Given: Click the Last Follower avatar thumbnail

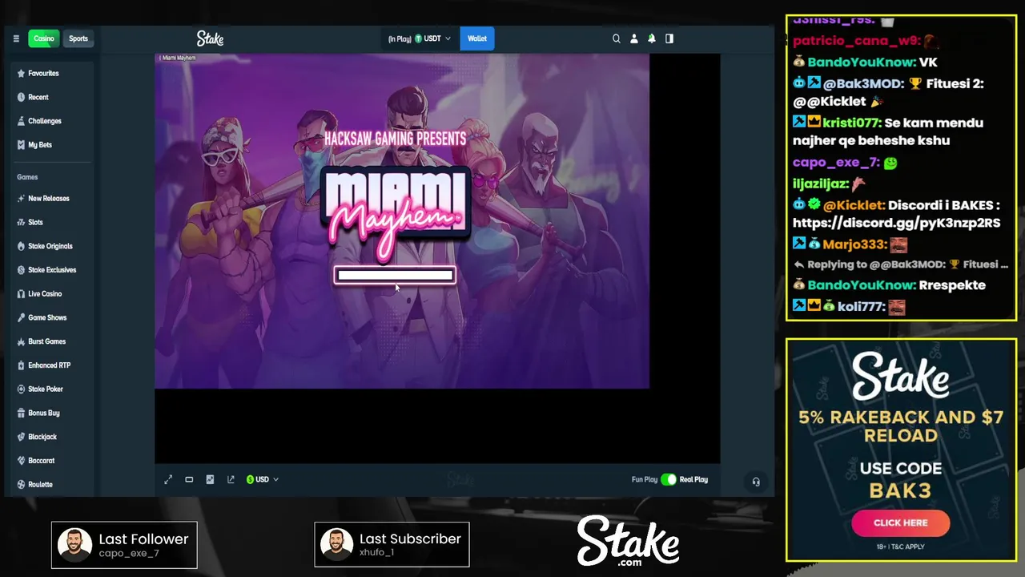Looking at the screenshot, I should pyautogui.click(x=74, y=545).
